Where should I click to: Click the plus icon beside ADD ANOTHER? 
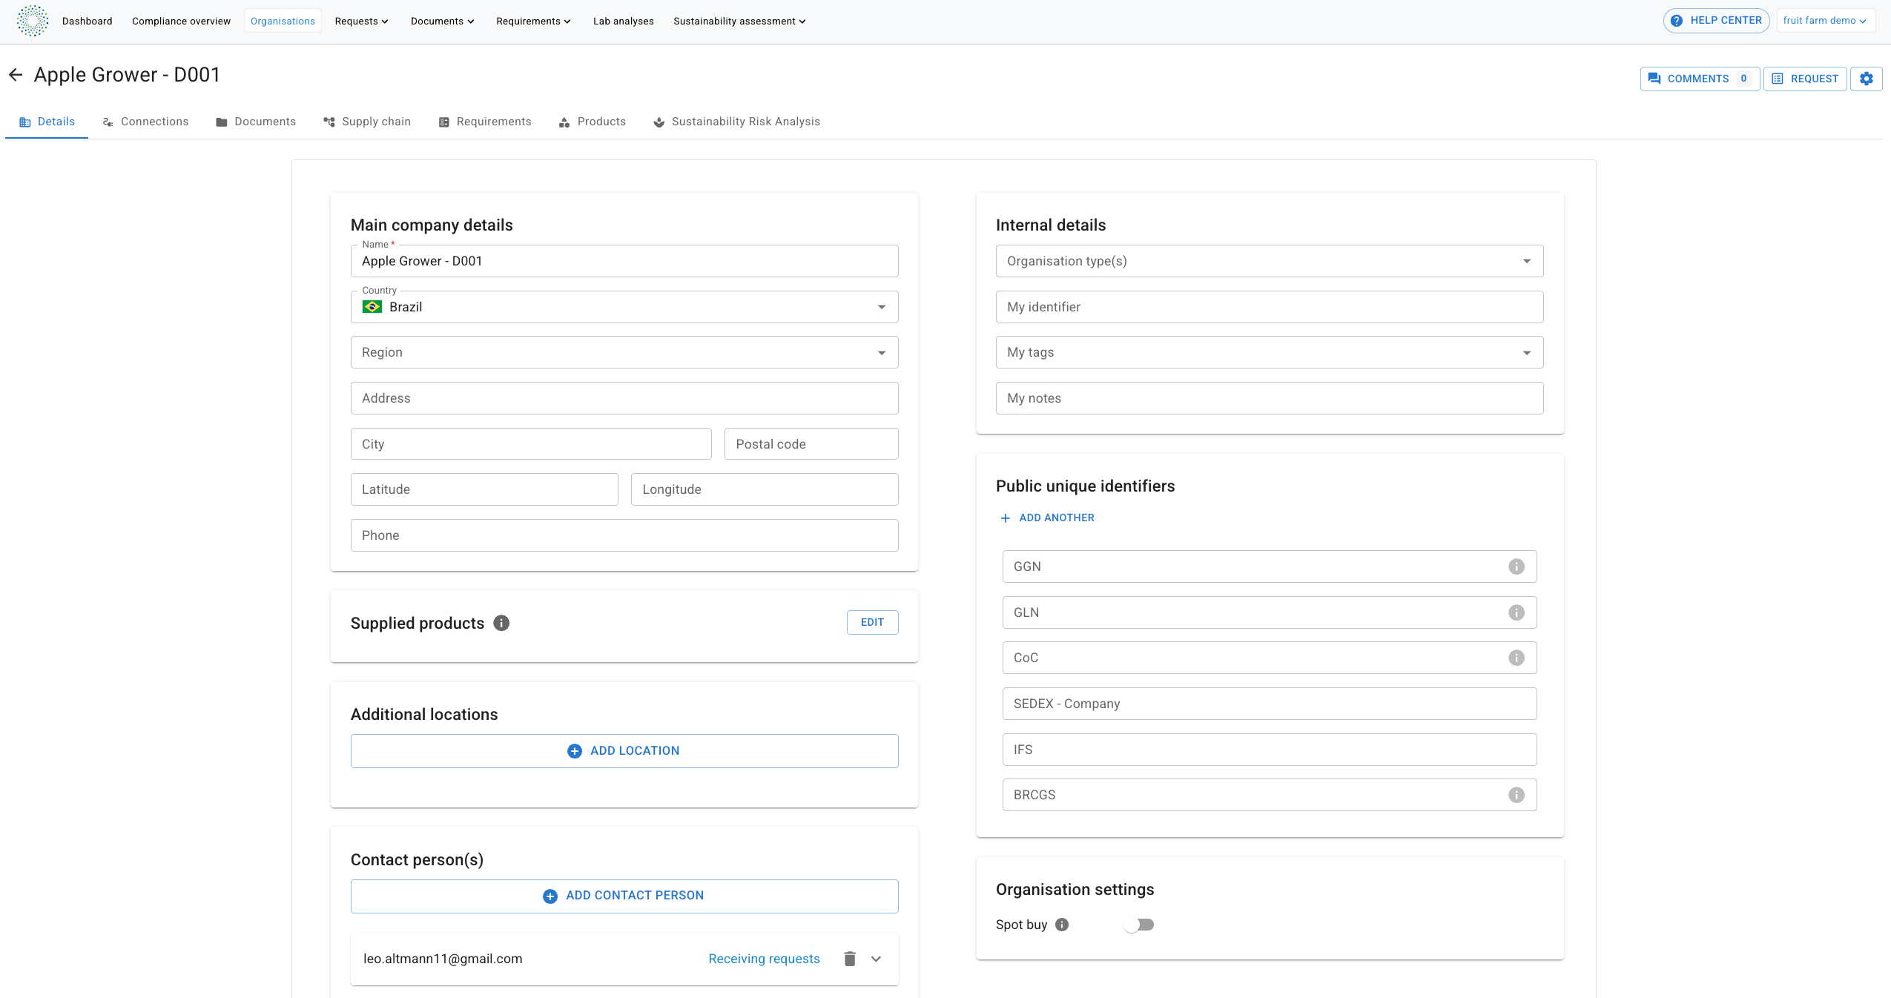pos(1006,518)
